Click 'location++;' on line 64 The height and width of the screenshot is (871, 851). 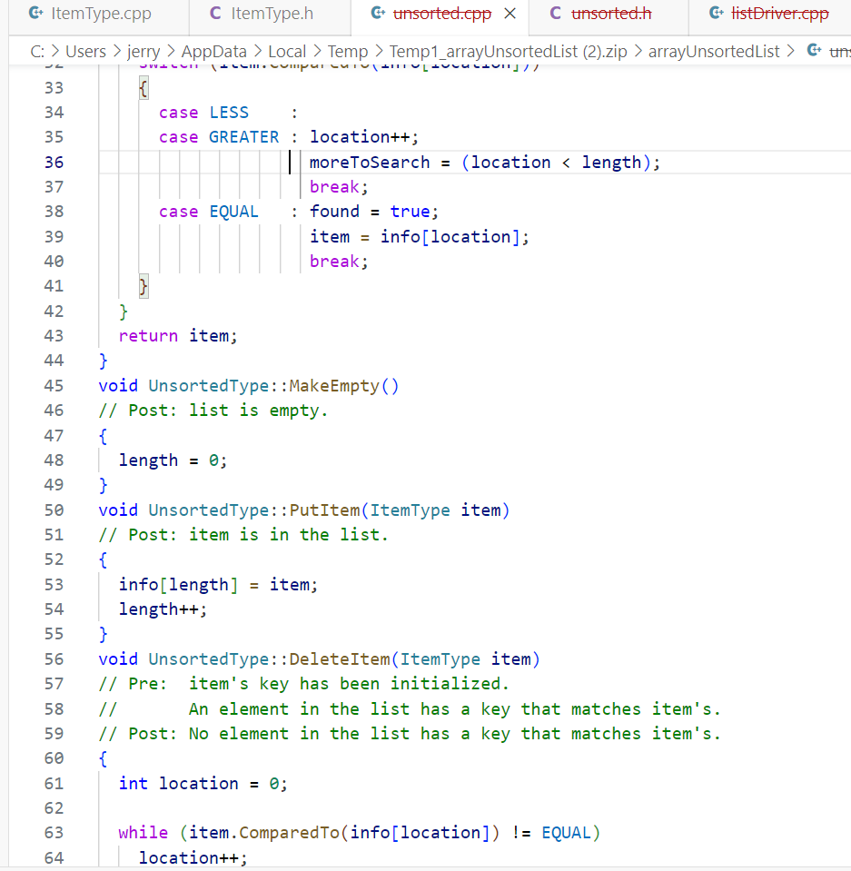click(193, 858)
